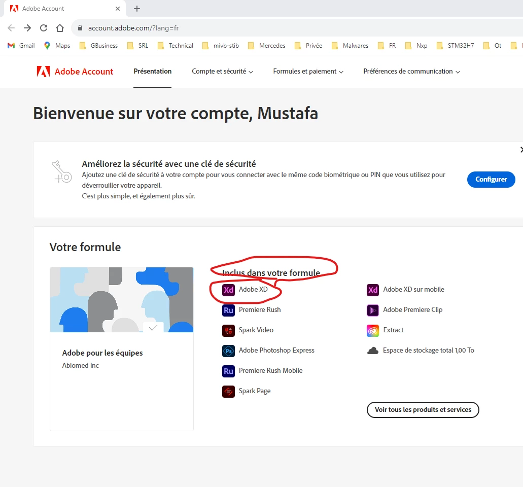Click the Adobe pour les équipes title

[x=102, y=353]
